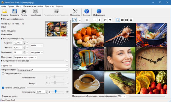Image resolution: width=171 pixels, height=102 pixels.
Task: Open Параметры tools icon
Action: pos(75,11)
